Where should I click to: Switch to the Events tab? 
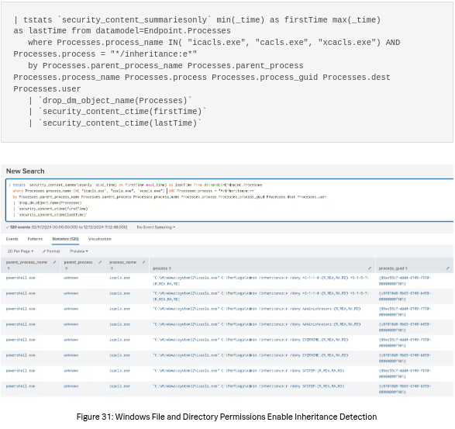point(12,239)
